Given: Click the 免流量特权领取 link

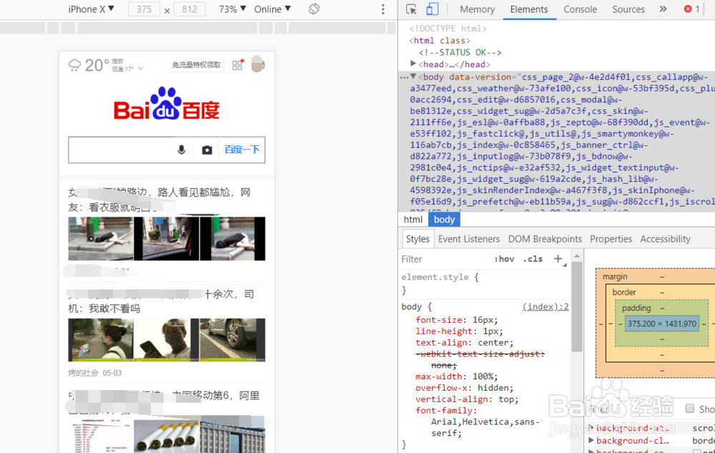Looking at the screenshot, I should (196, 65).
